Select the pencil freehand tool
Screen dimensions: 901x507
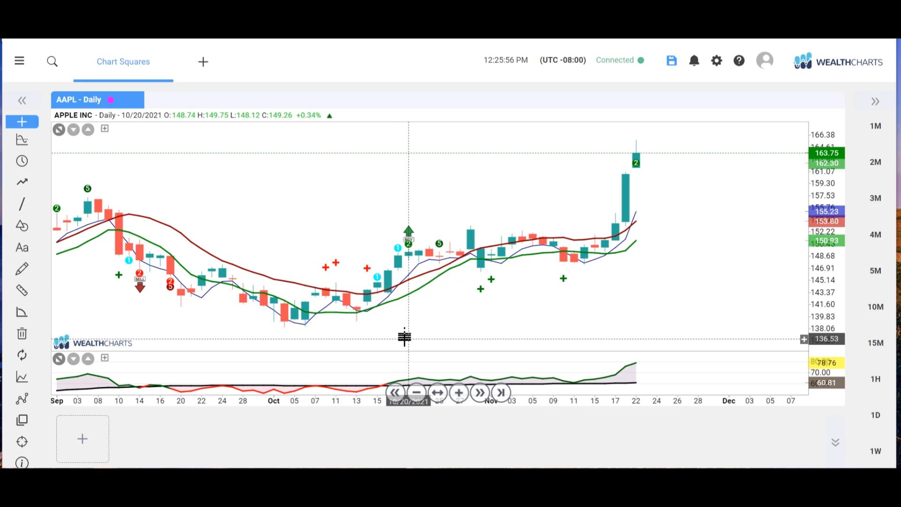point(22,269)
